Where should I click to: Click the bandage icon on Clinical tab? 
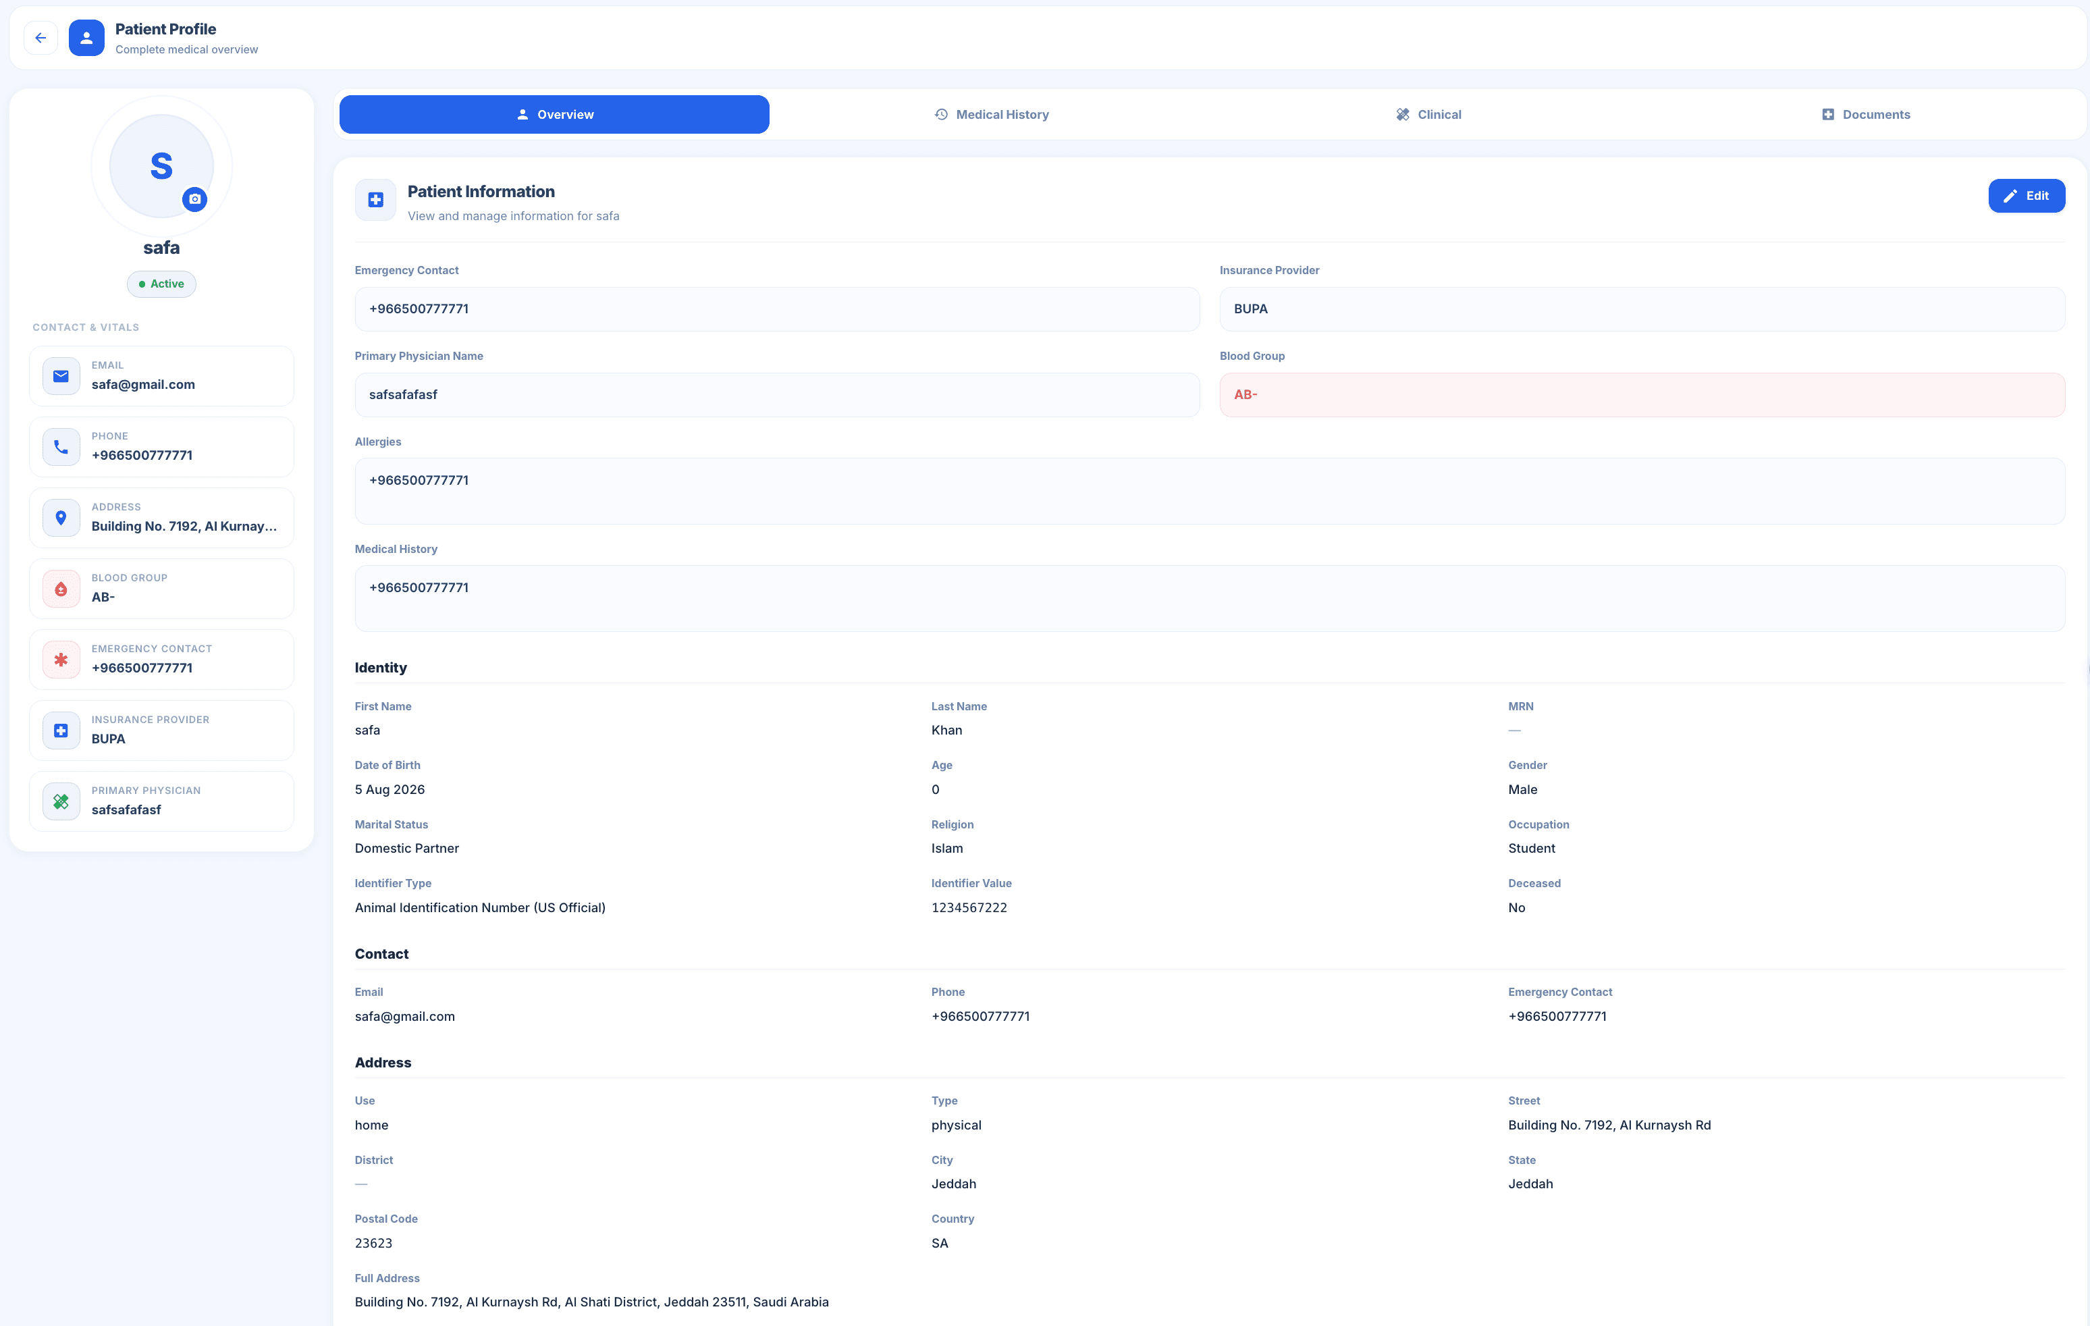[x=1403, y=115]
